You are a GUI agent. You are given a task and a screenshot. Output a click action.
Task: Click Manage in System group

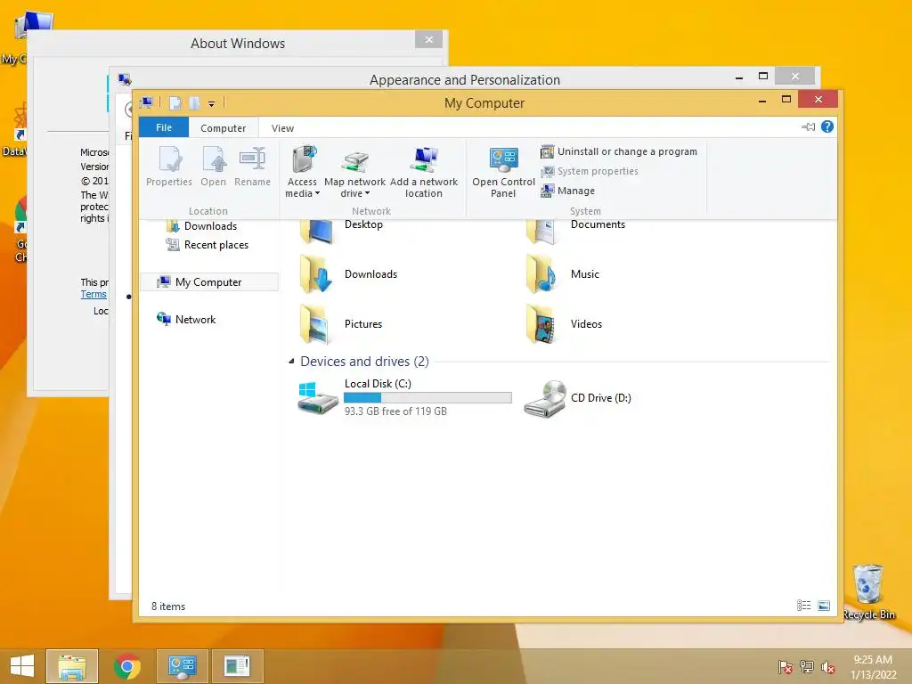pyautogui.click(x=567, y=191)
